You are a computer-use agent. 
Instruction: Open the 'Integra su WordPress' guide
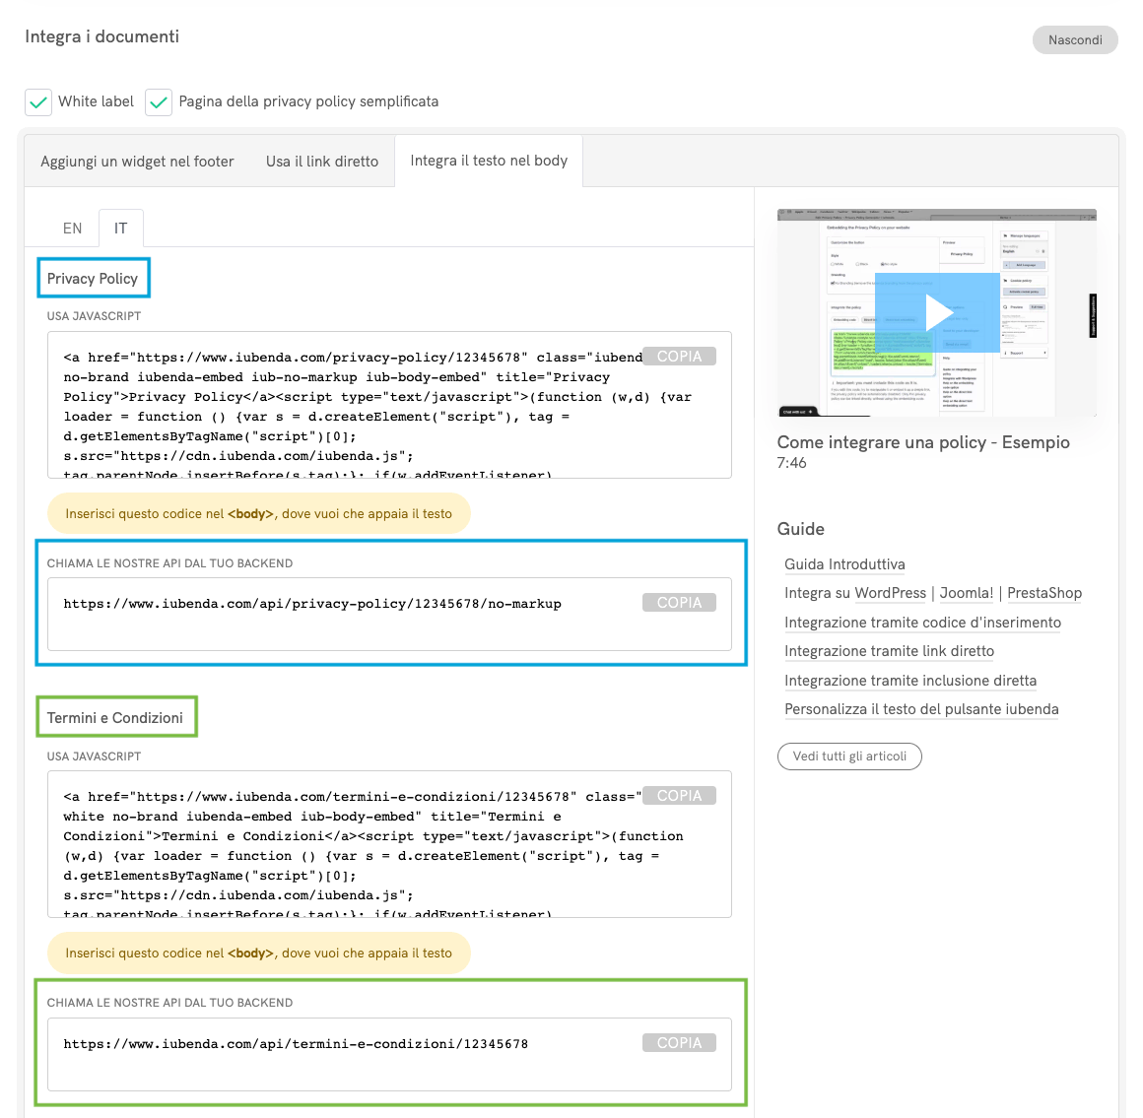[x=855, y=593]
